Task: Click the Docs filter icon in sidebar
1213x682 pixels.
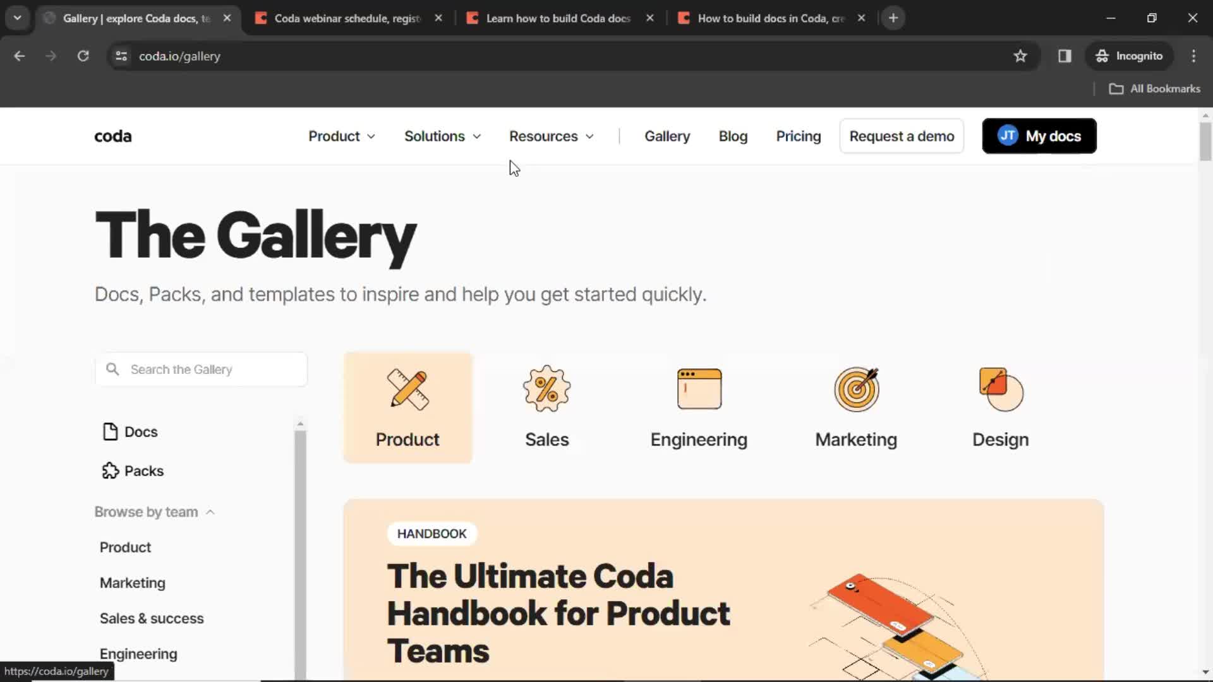Action: (109, 431)
